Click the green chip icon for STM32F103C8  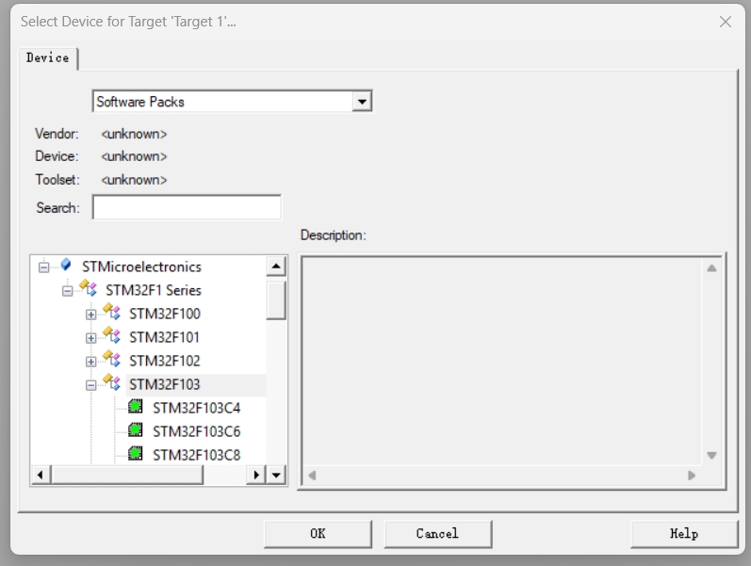tap(136, 454)
